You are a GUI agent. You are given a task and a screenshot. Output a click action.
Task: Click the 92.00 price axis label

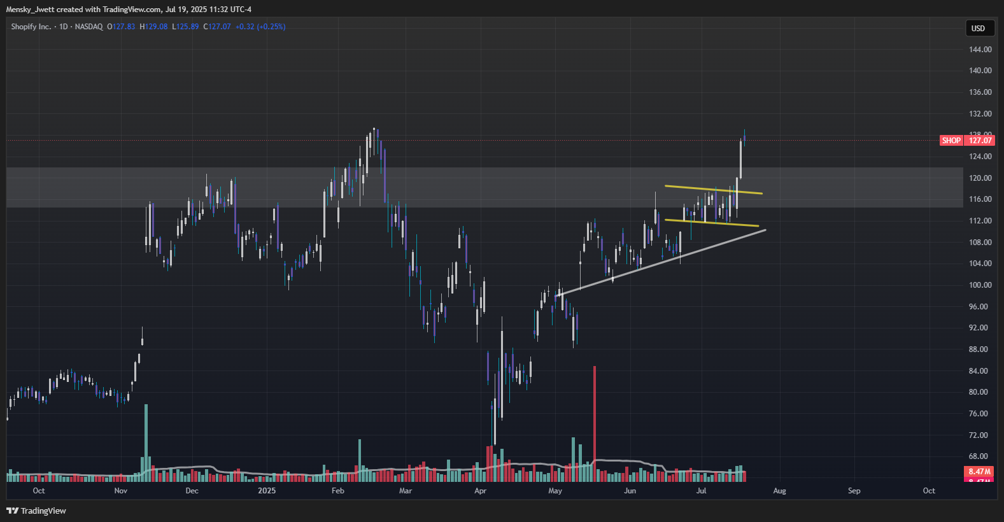click(x=980, y=328)
